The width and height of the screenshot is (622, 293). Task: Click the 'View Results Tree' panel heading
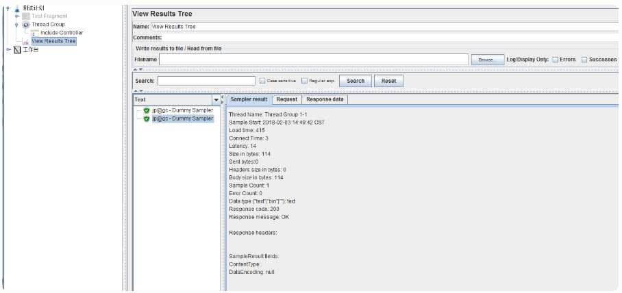162,14
